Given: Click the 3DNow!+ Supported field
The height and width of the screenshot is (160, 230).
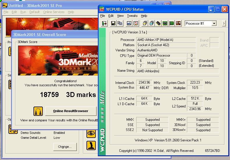Looking at the screenshot, I should [203, 130].
